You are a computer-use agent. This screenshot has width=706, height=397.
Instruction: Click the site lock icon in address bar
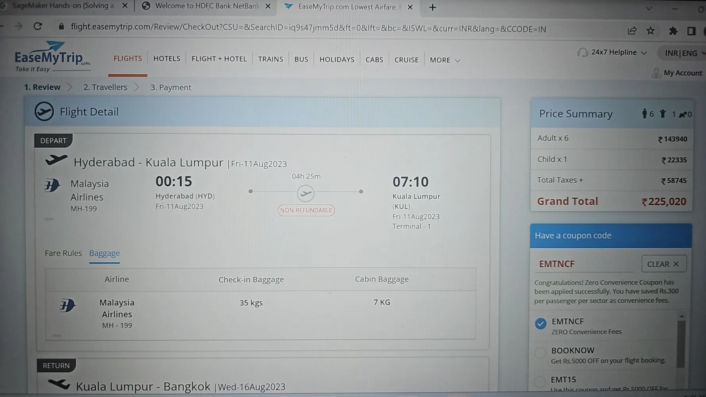pyautogui.click(x=61, y=27)
